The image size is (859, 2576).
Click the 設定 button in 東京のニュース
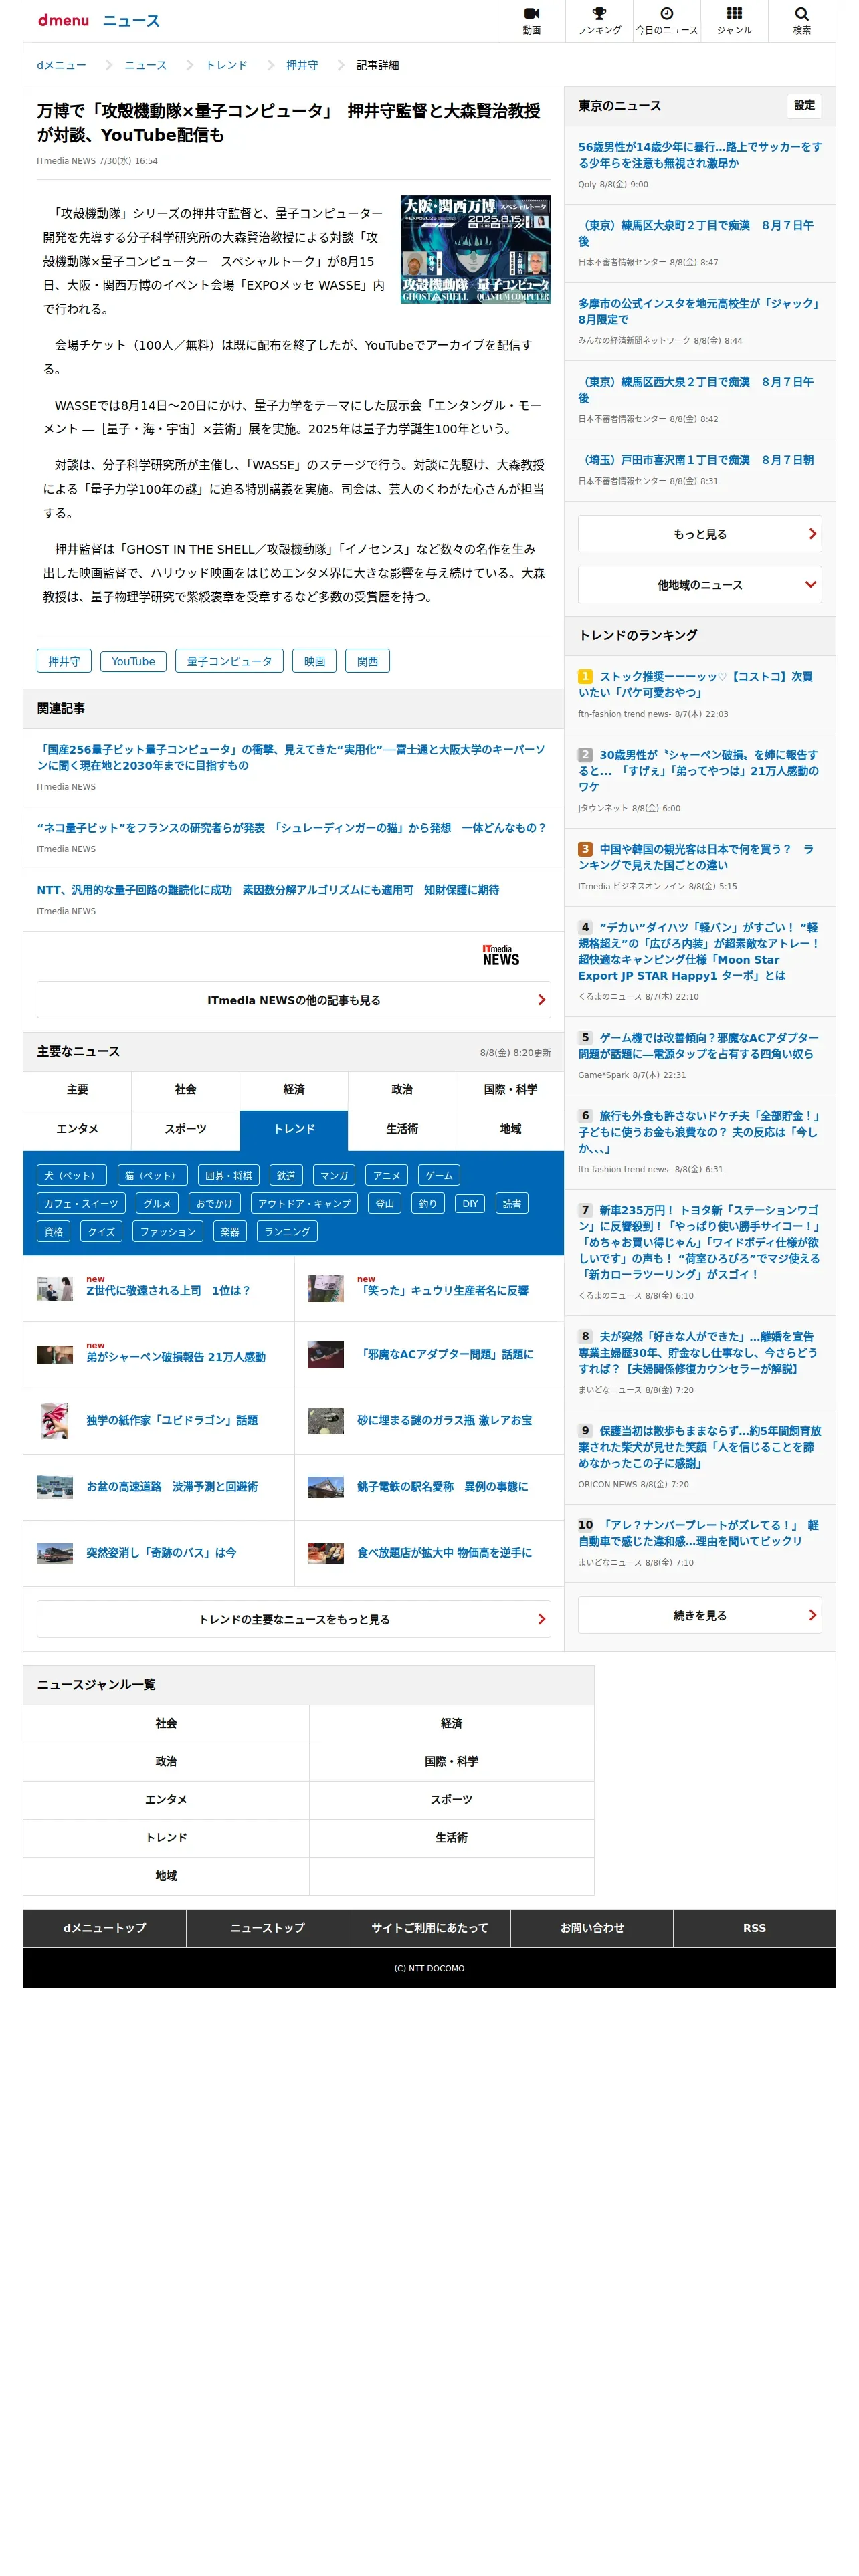(x=804, y=105)
